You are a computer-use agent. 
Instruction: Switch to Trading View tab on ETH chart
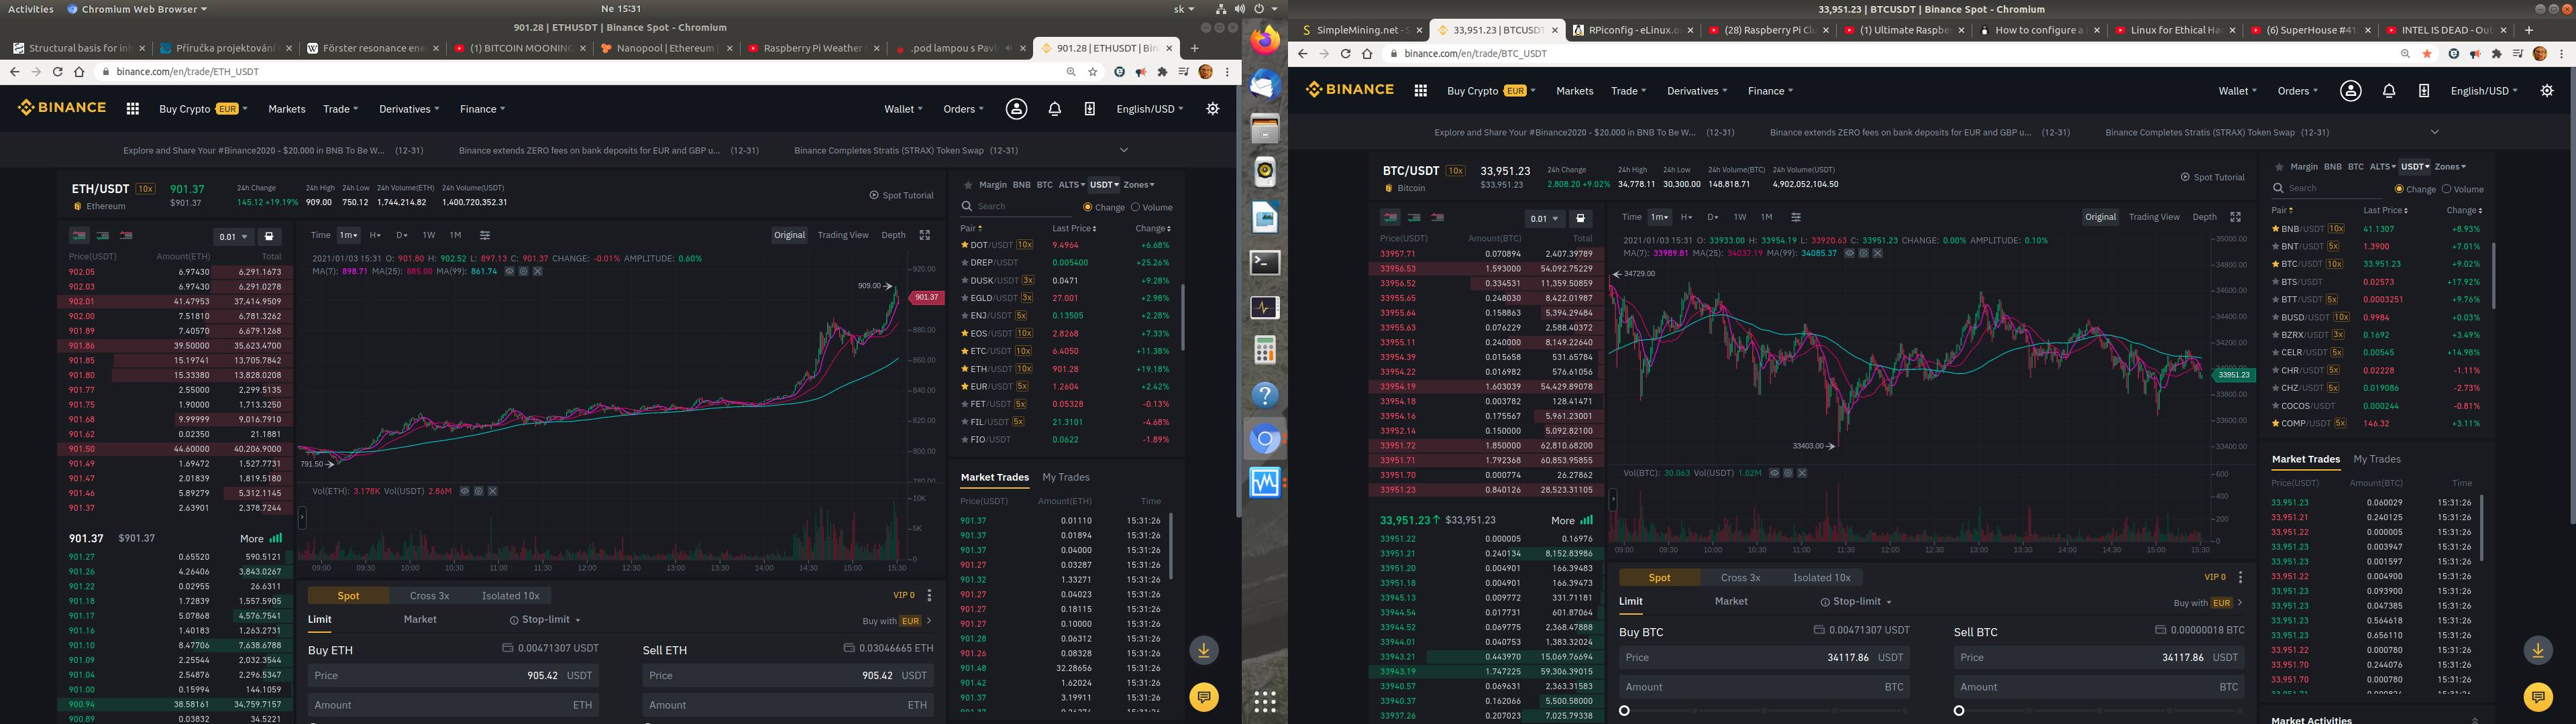(842, 235)
